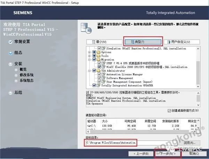Collapse the Migration tree node

click(x=89, y=60)
